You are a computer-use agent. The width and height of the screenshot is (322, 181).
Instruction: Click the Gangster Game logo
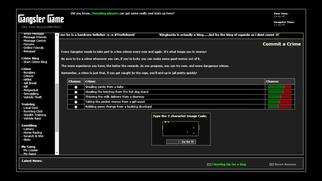[x=41, y=19]
